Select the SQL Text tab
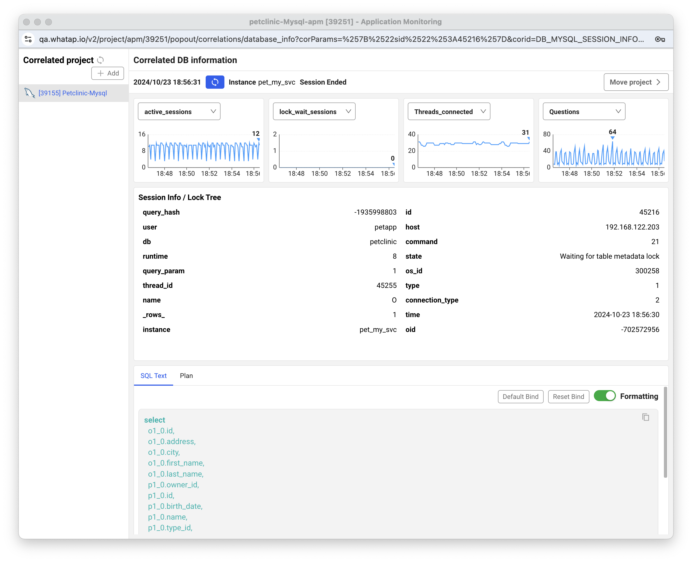692x562 pixels. [153, 376]
